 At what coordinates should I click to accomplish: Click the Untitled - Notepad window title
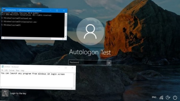coord(11,67)
